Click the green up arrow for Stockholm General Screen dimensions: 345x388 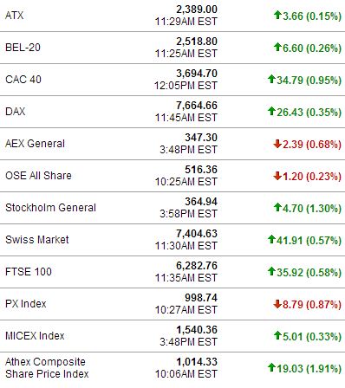click(x=277, y=207)
